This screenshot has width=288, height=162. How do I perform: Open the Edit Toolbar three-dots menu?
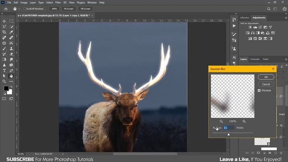pos(11,81)
